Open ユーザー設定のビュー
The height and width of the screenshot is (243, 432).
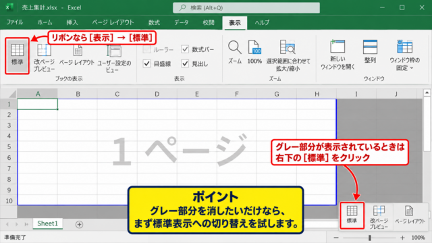pyautogui.click(x=114, y=59)
